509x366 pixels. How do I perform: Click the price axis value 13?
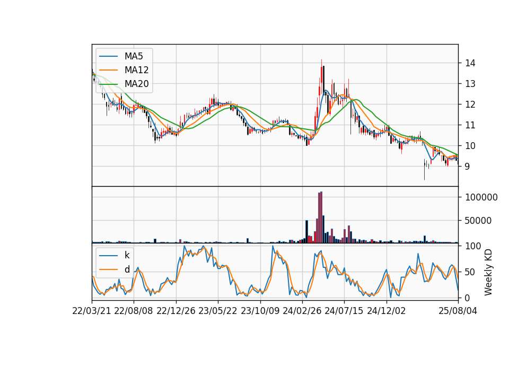point(470,84)
